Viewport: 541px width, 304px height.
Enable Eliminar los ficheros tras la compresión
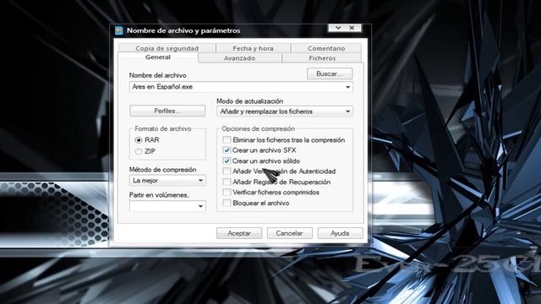[227, 140]
